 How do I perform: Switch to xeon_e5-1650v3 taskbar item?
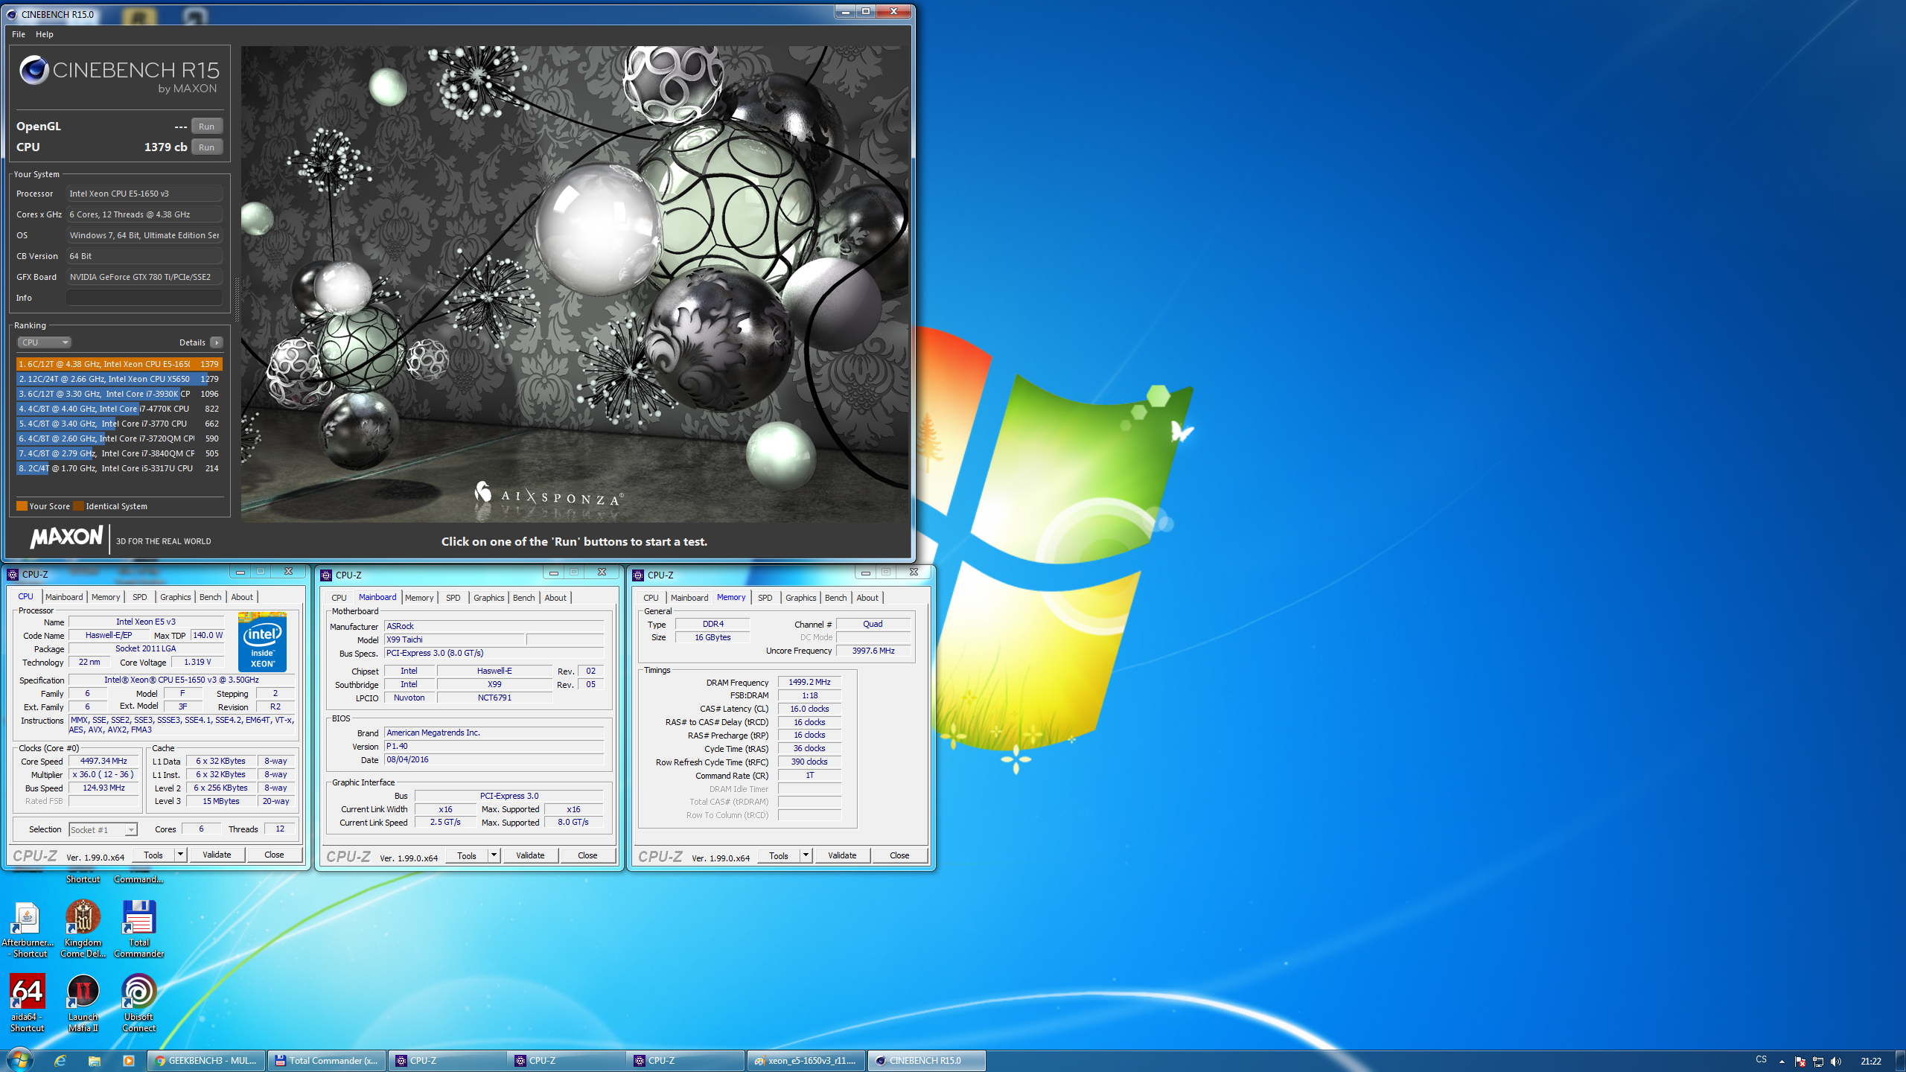click(x=806, y=1061)
